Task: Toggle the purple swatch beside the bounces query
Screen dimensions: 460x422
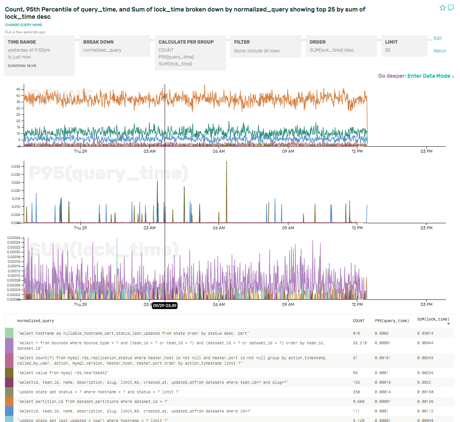Action: pos(9,345)
